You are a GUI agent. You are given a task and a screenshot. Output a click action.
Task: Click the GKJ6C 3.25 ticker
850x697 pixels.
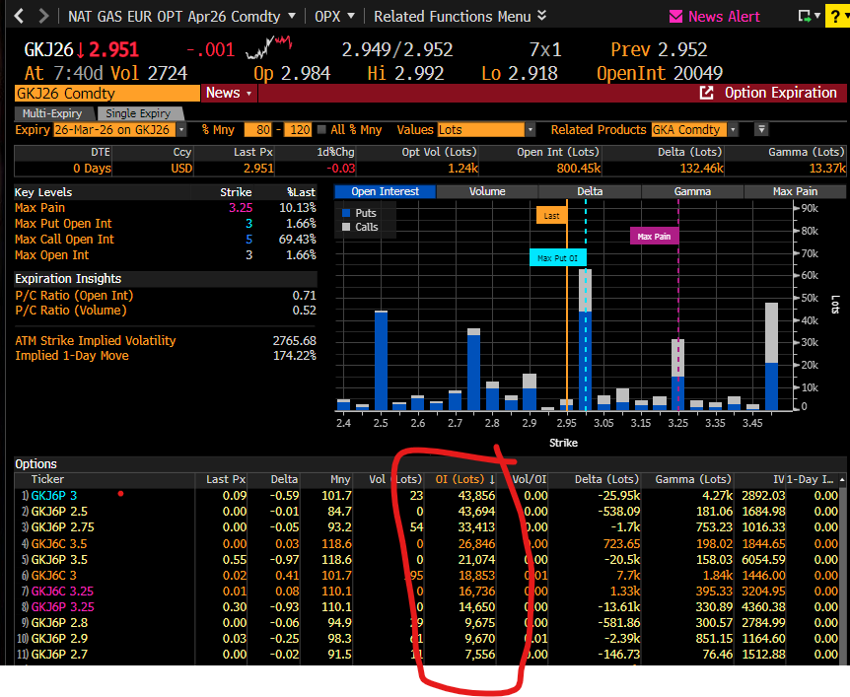[x=62, y=591]
